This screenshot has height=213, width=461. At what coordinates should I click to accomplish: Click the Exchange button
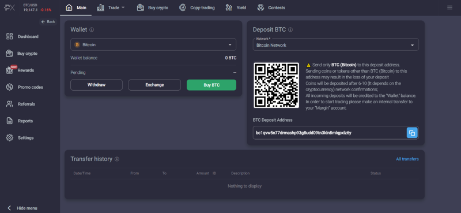[x=154, y=85]
